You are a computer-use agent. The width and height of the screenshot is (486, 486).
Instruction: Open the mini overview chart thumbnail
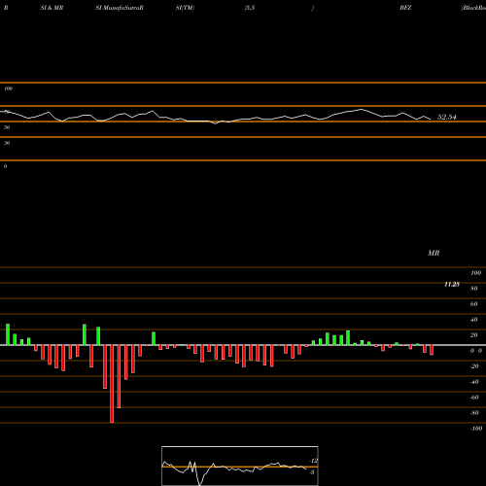click(x=240, y=466)
